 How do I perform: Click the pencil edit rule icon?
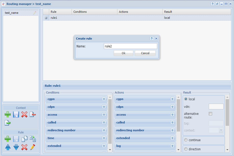(x=33, y=147)
